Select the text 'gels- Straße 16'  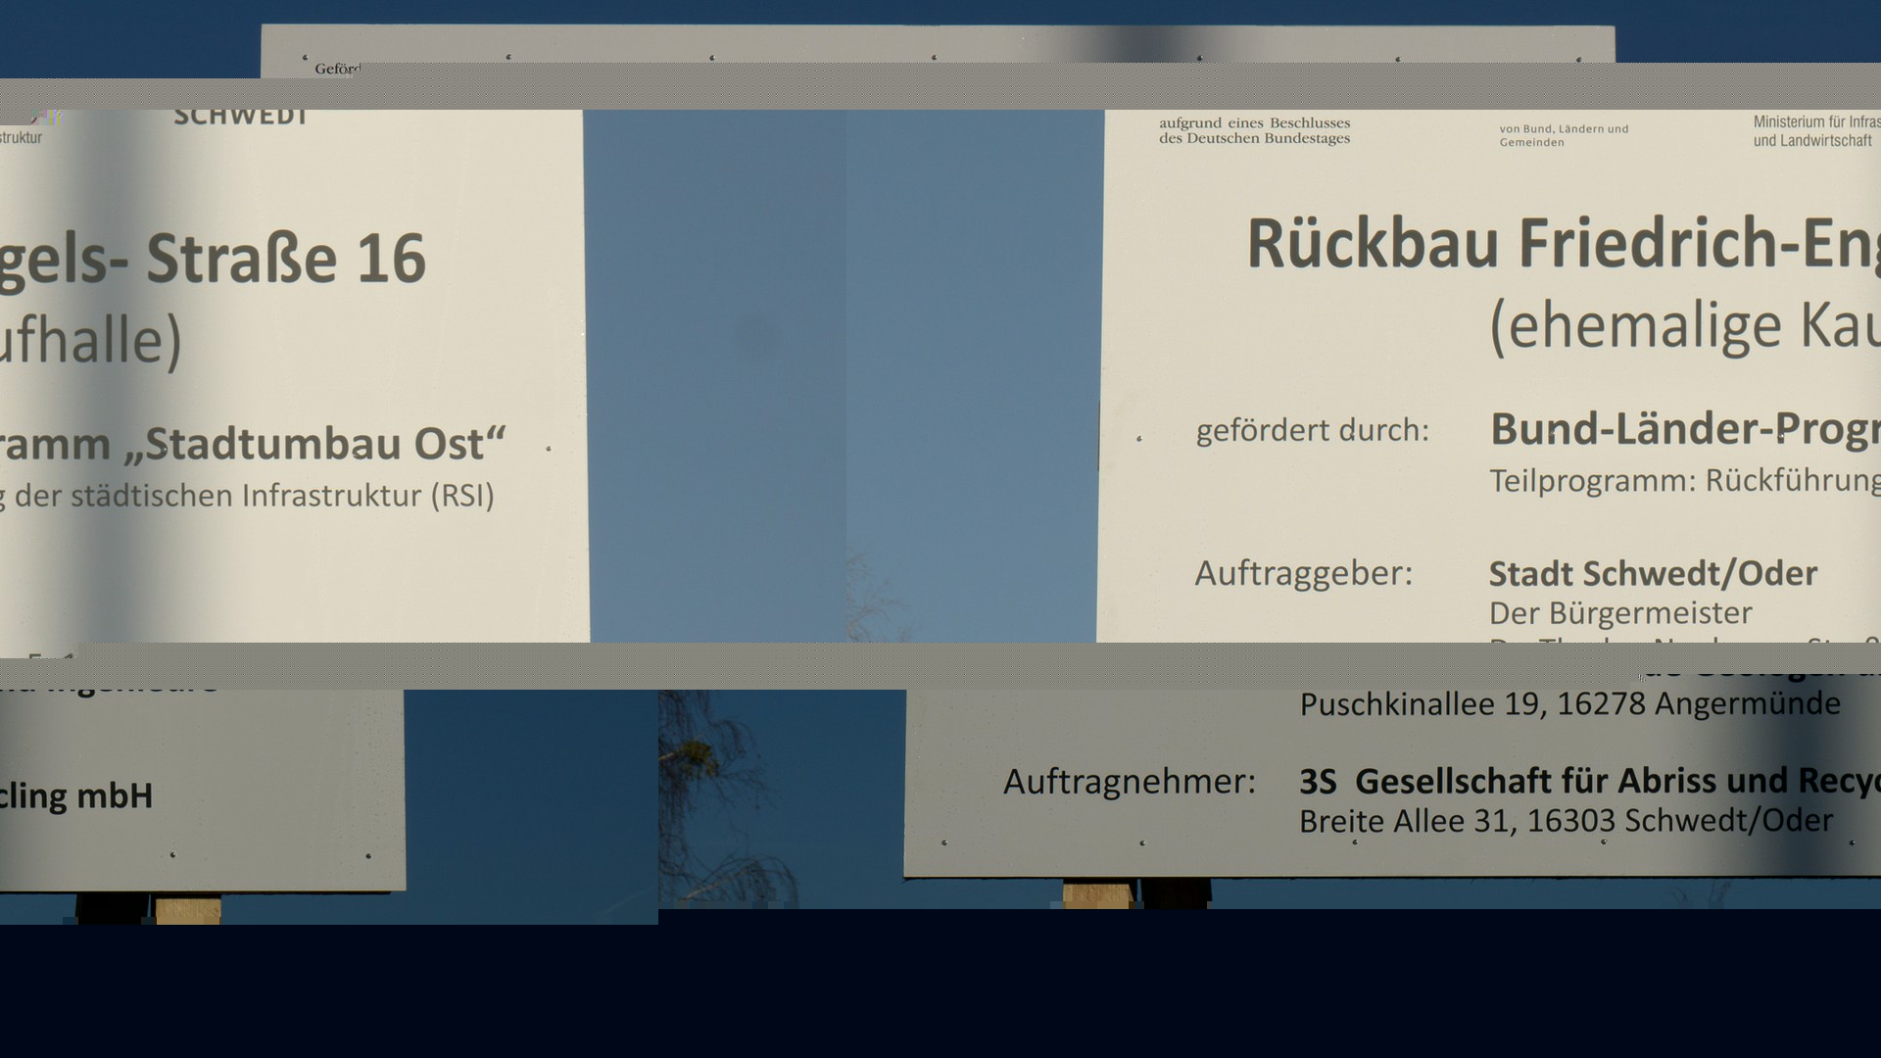pyautogui.click(x=213, y=260)
